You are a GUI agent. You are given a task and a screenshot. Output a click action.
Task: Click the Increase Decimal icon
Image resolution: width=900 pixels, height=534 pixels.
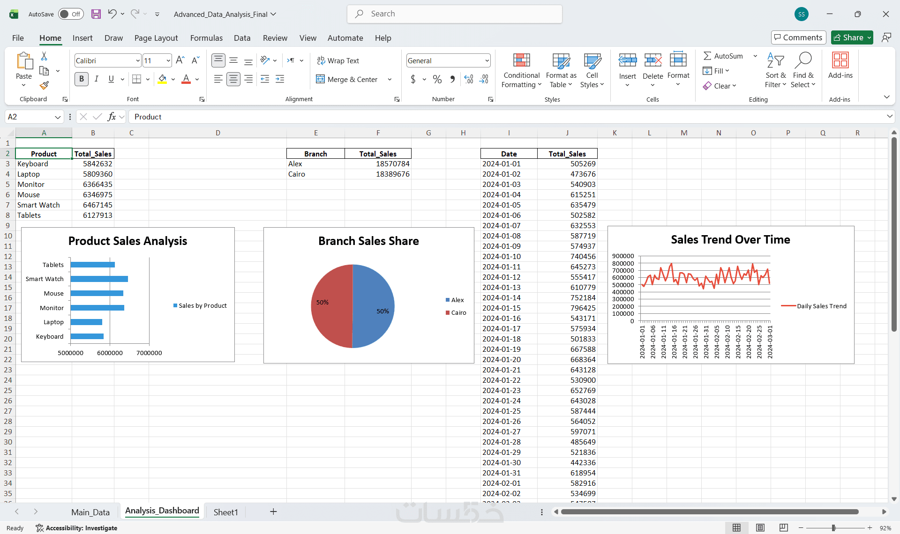tap(468, 79)
